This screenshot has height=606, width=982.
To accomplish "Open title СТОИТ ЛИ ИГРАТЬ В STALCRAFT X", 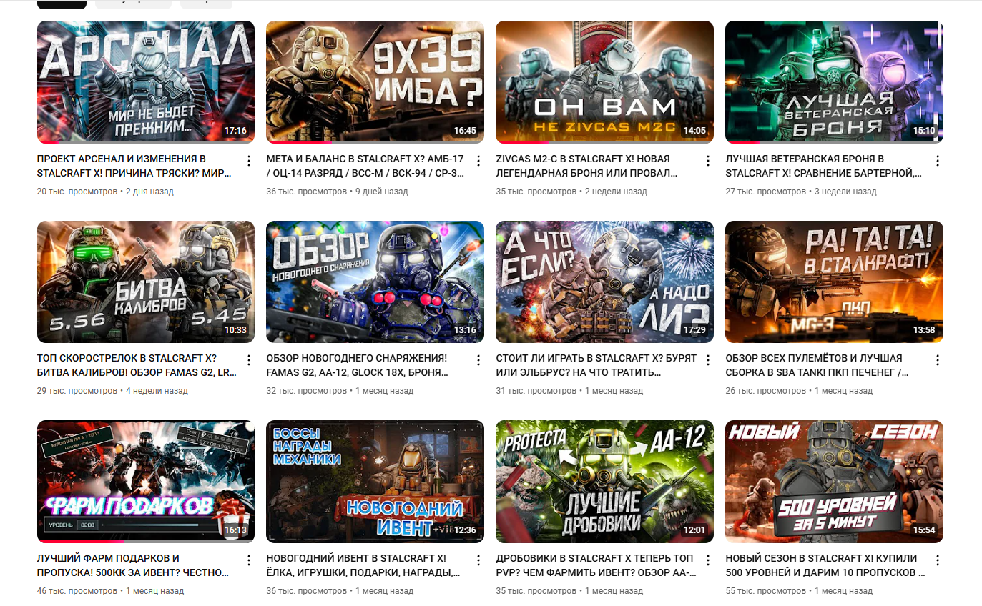I will [x=596, y=365].
